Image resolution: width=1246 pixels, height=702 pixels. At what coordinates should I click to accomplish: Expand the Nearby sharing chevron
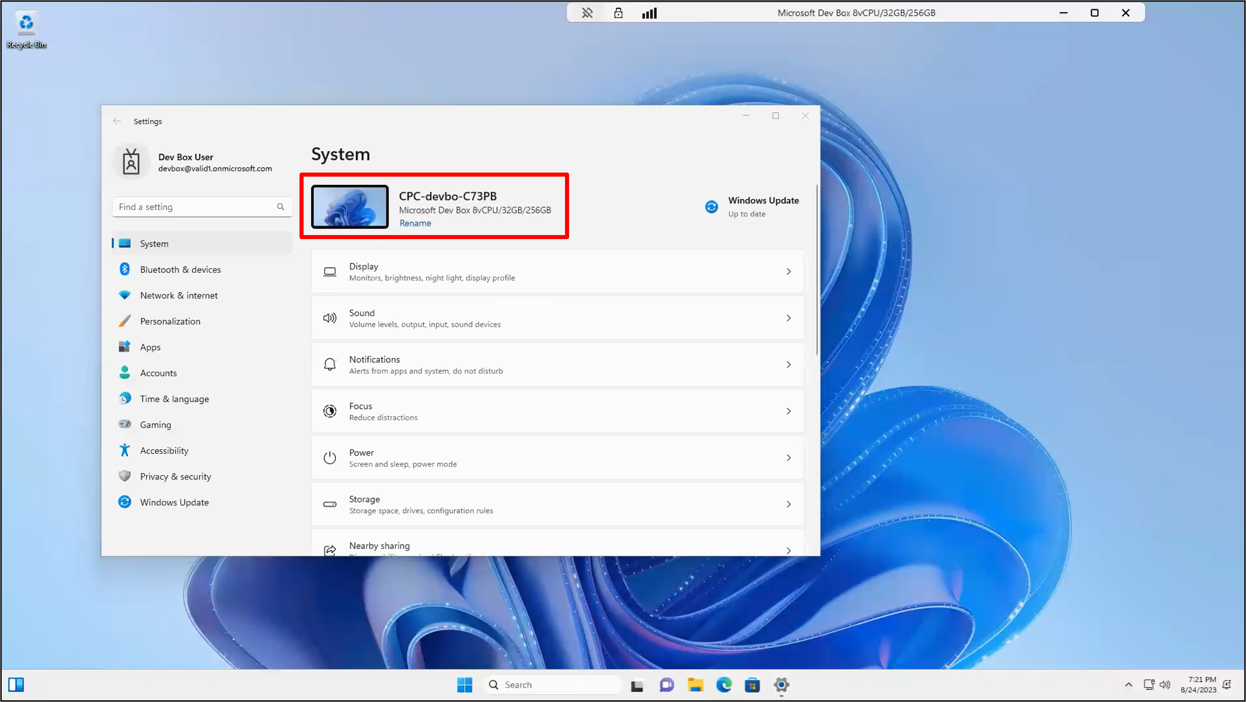tap(788, 550)
